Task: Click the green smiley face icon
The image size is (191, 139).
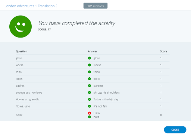Action: [21, 26]
